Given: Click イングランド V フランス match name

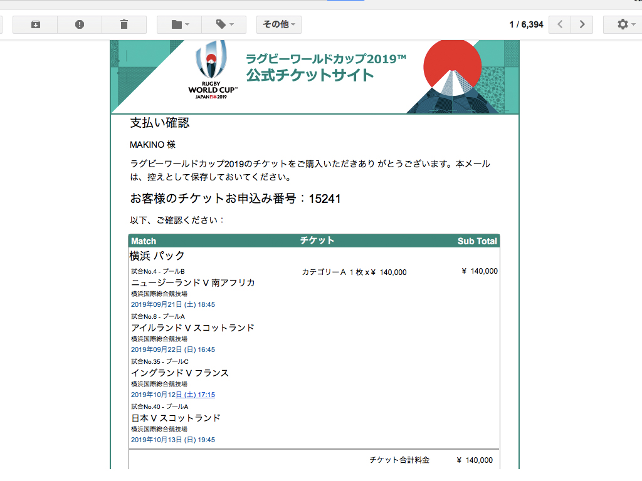Looking at the screenshot, I should click(x=180, y=373).
